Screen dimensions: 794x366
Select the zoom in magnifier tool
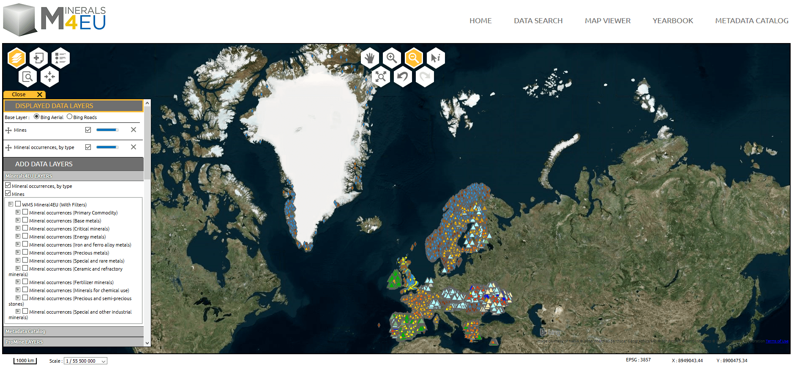[392, 58]
